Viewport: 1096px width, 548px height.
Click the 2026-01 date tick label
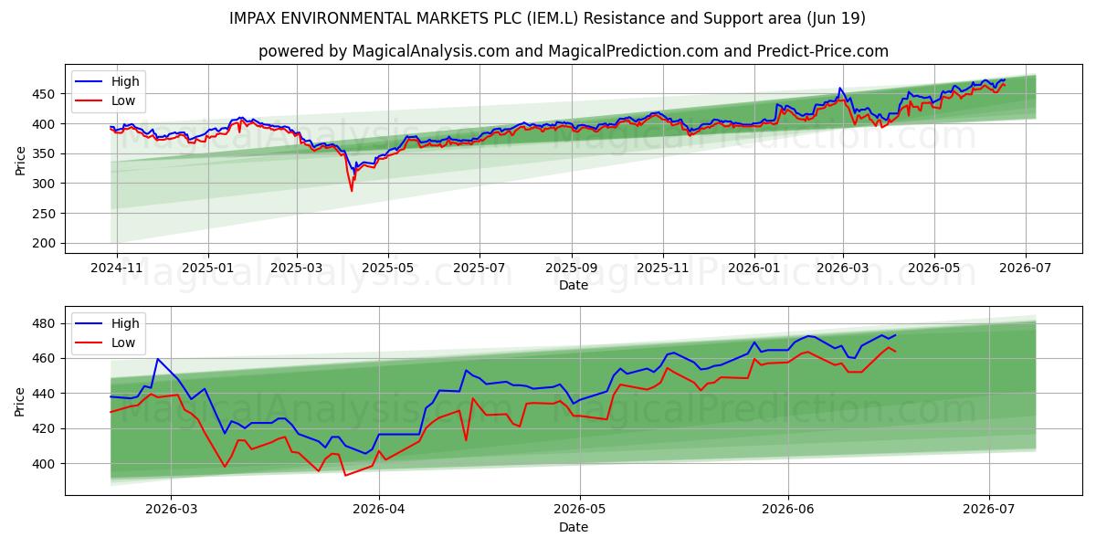[754, 269]
